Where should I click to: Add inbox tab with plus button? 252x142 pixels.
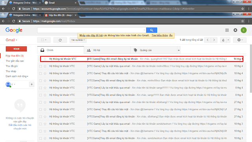coord(178,50)
